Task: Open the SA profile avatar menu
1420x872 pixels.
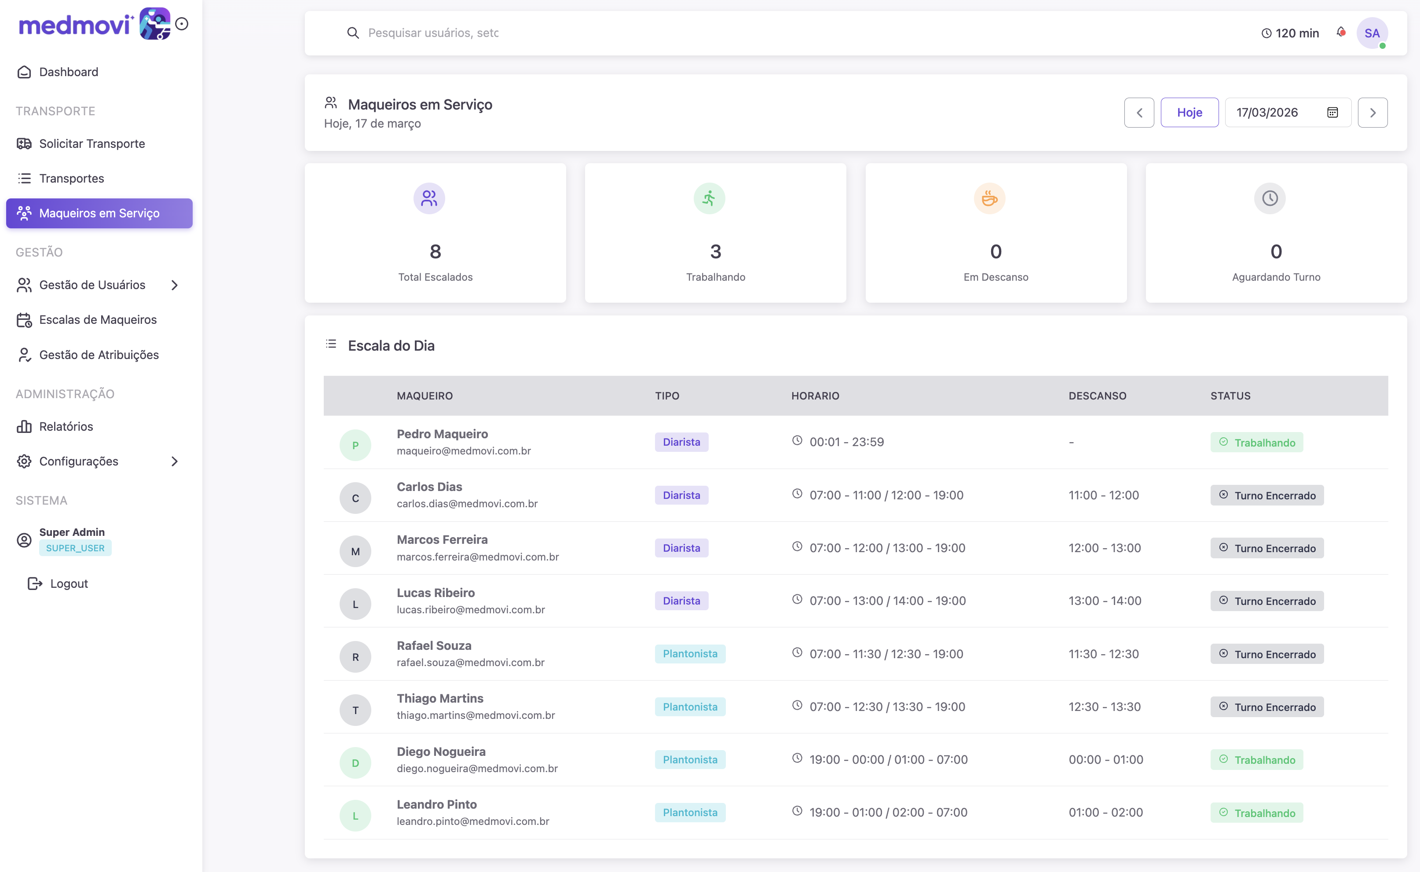Action: pyautogui.click(x=1373, y=33)
